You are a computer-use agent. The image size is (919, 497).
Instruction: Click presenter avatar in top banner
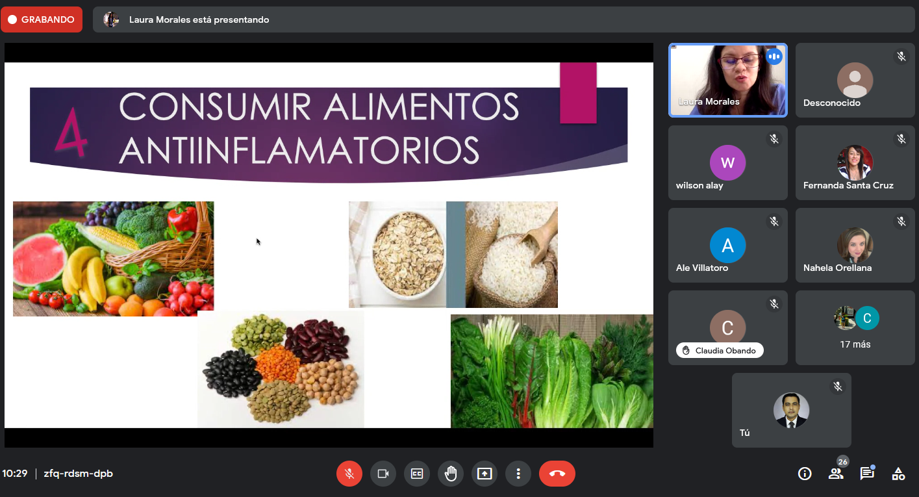pyautogui.click(x=111, y=19)
